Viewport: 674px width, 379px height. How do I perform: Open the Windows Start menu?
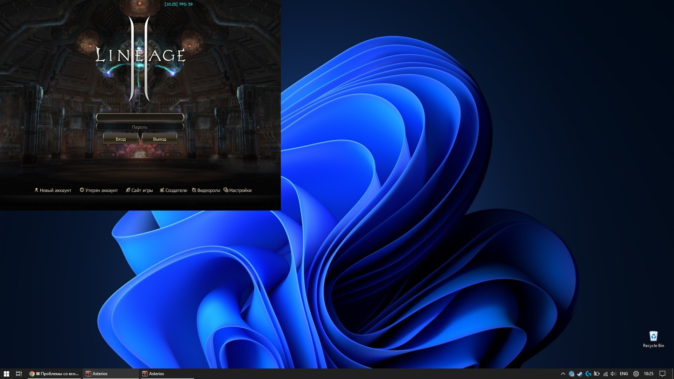point(6,374)
